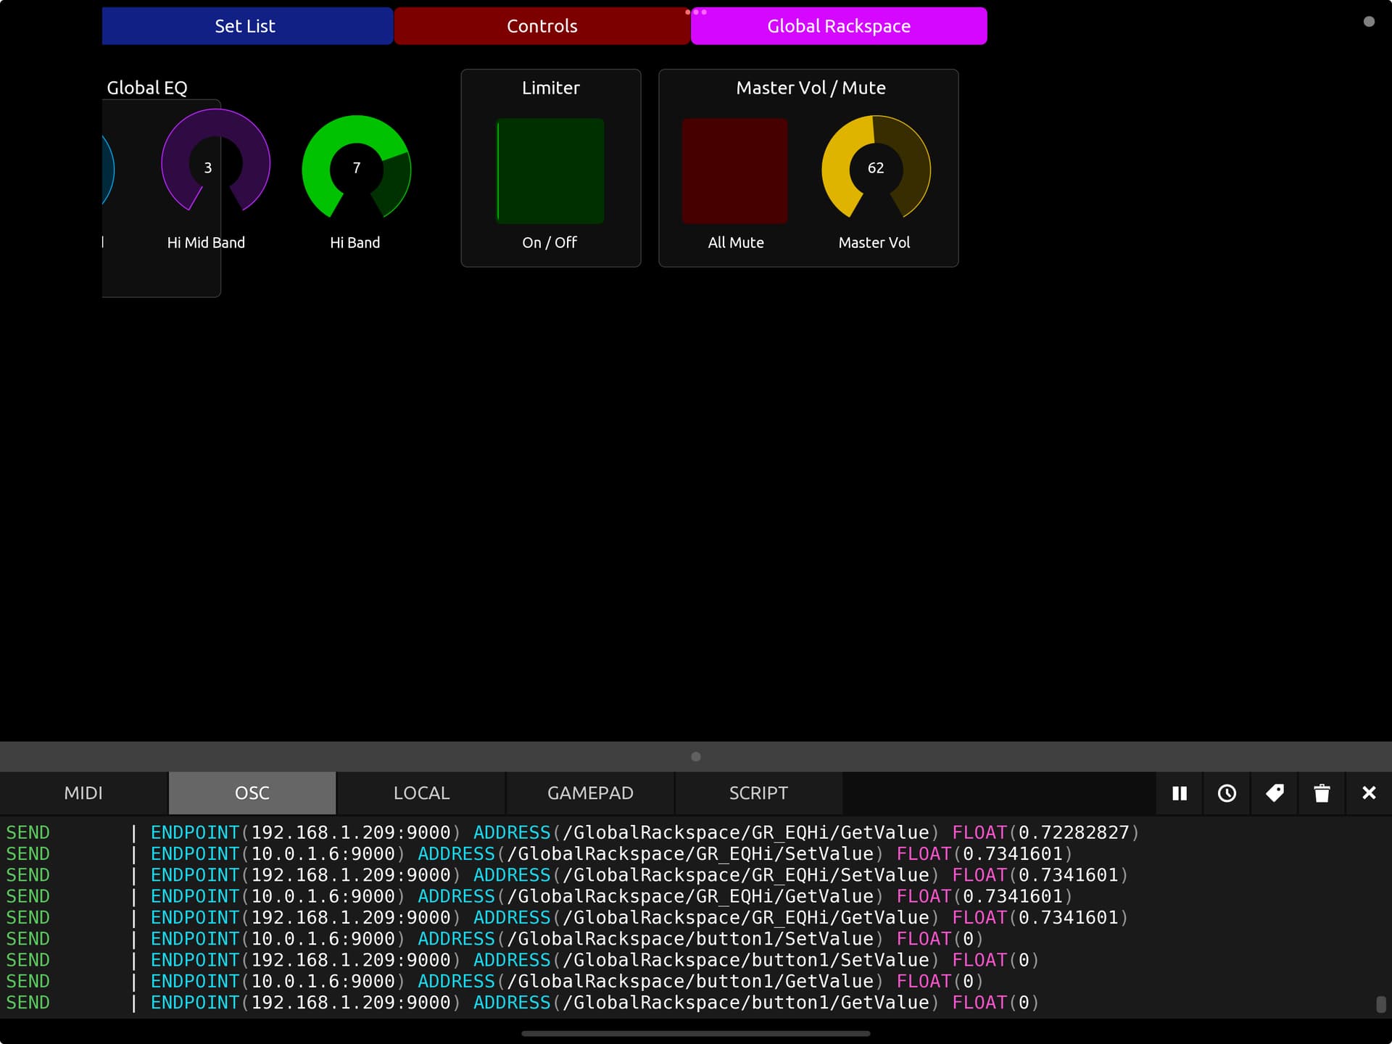Click the gray dot in the top-right corner

point(1369,22)
